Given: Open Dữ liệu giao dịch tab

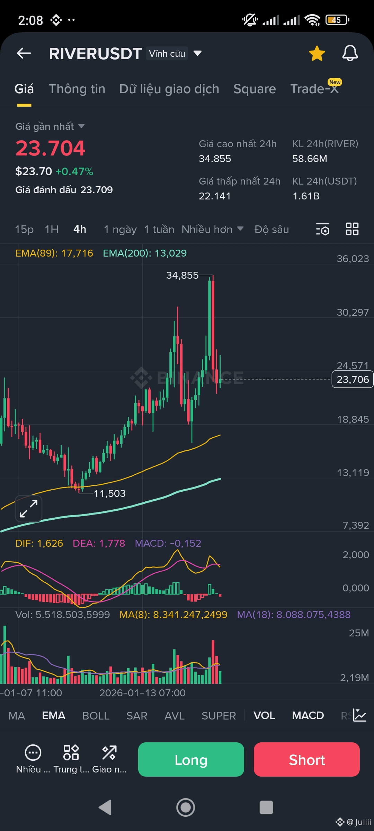Looking at the screenshot, I should click(x=169, y=89).
